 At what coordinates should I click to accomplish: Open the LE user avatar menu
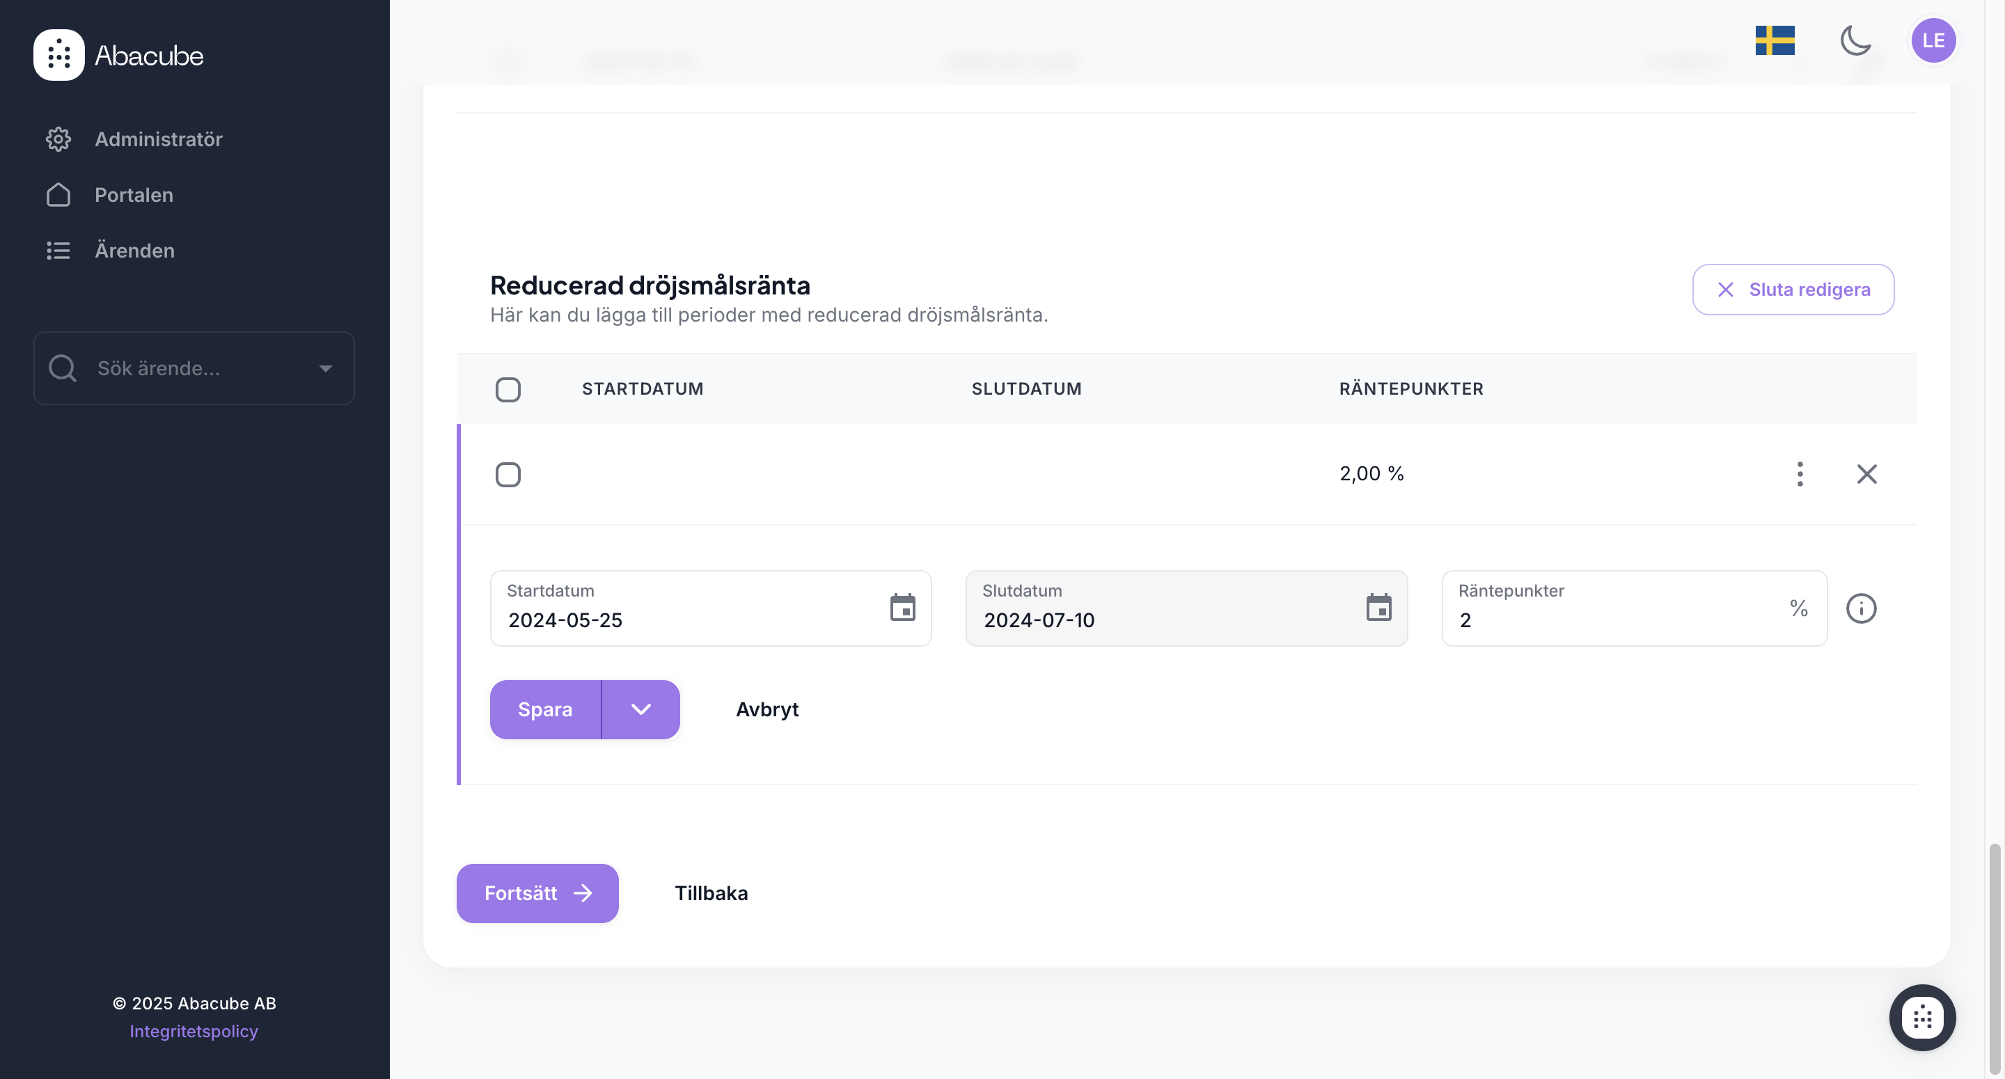(x=1933, y=40)
